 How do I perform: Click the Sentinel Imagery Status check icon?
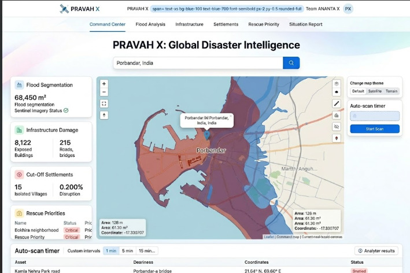point(66,110)
